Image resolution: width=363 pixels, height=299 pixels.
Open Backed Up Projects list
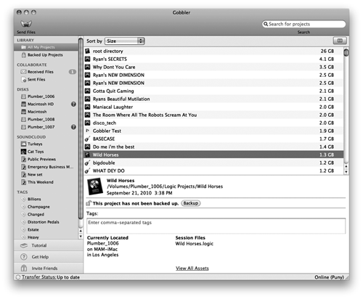[x=46, y=55]
